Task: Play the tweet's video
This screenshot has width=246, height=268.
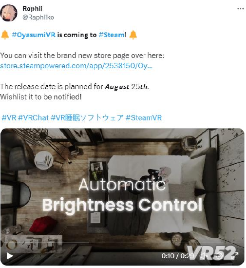Action: [10, 256]
